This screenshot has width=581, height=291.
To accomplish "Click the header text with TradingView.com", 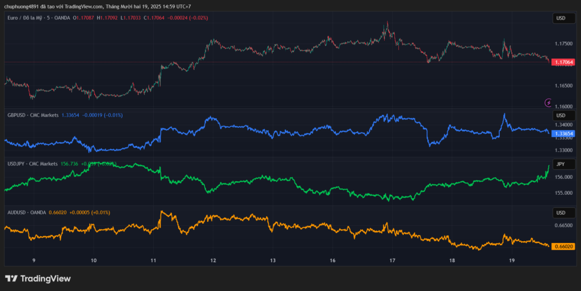I will coord(96,6).
